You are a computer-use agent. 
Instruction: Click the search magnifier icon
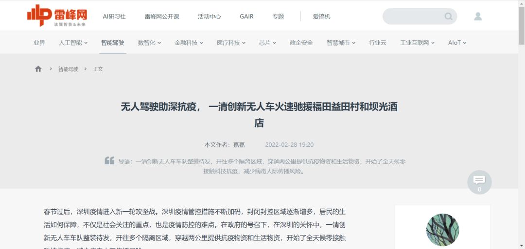pos(448,16)
